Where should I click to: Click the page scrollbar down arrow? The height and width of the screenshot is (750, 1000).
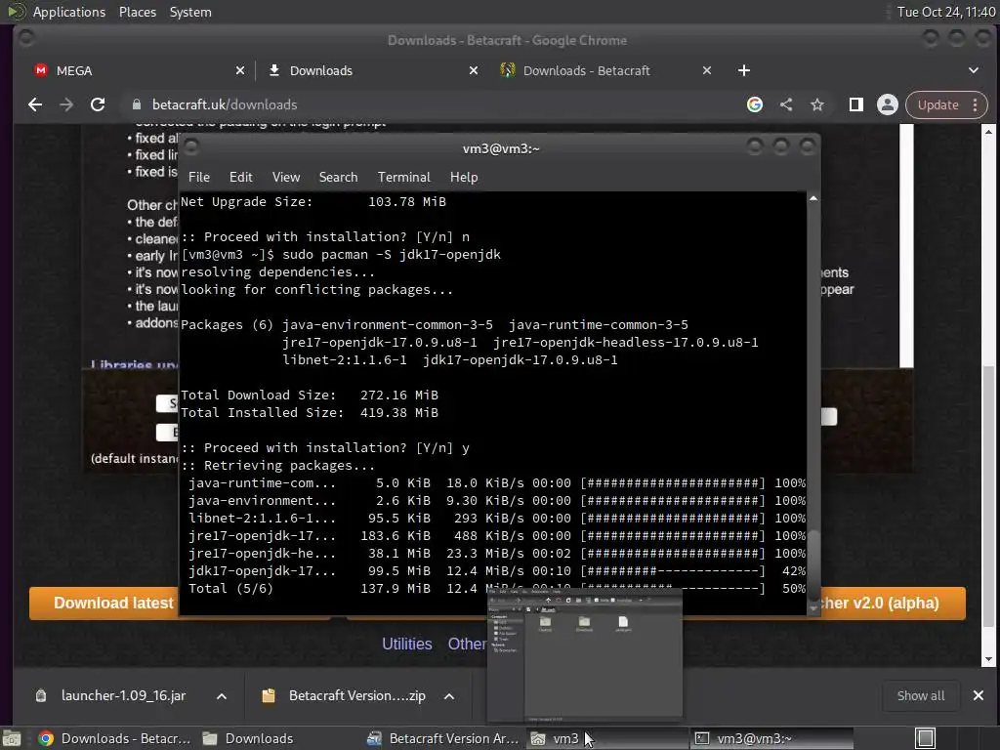(988, 659)
